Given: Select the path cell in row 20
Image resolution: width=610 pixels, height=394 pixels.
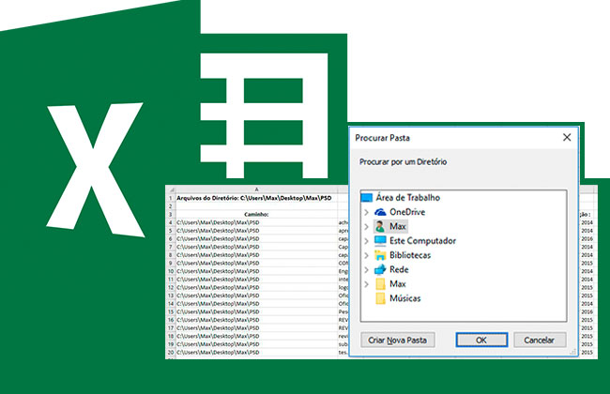Looking at the screenshot, I should (x=257, y=353).
